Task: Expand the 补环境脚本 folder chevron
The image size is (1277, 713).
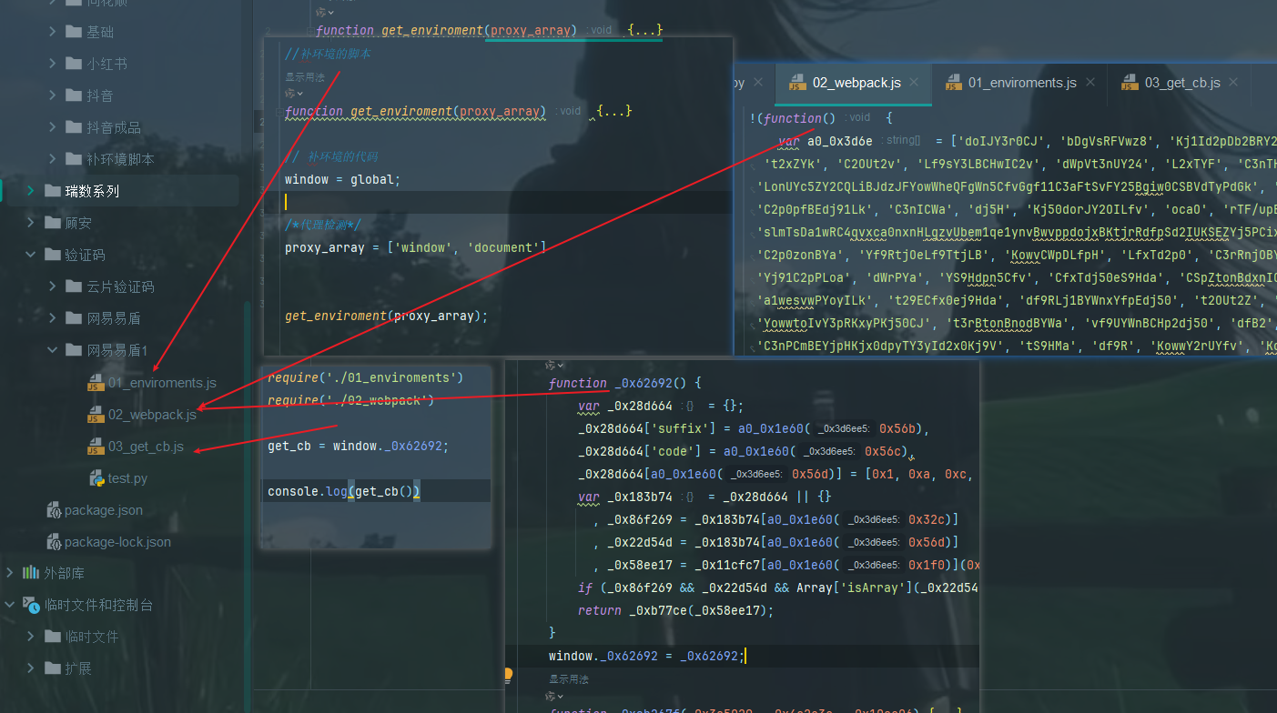Action: (x=53, y=159)
